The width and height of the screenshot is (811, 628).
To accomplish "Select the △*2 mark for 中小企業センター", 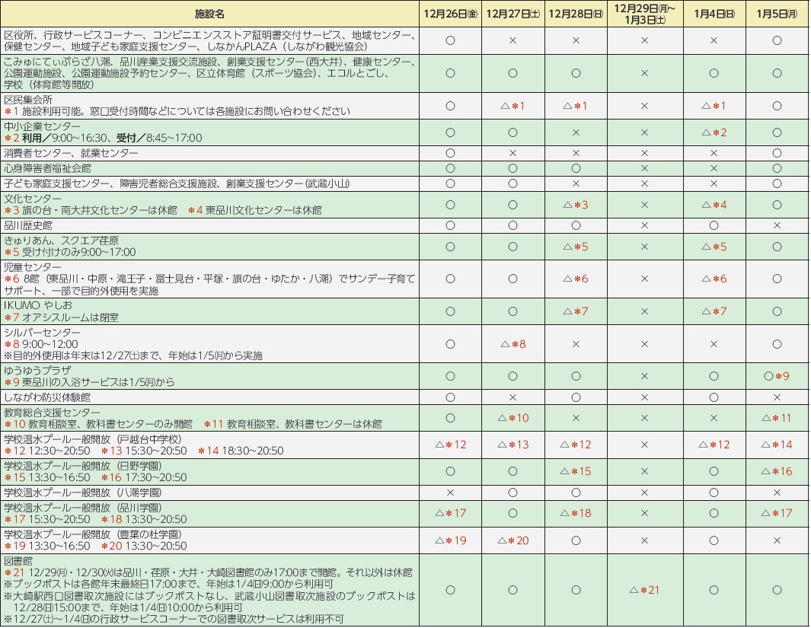I will 714,132.
